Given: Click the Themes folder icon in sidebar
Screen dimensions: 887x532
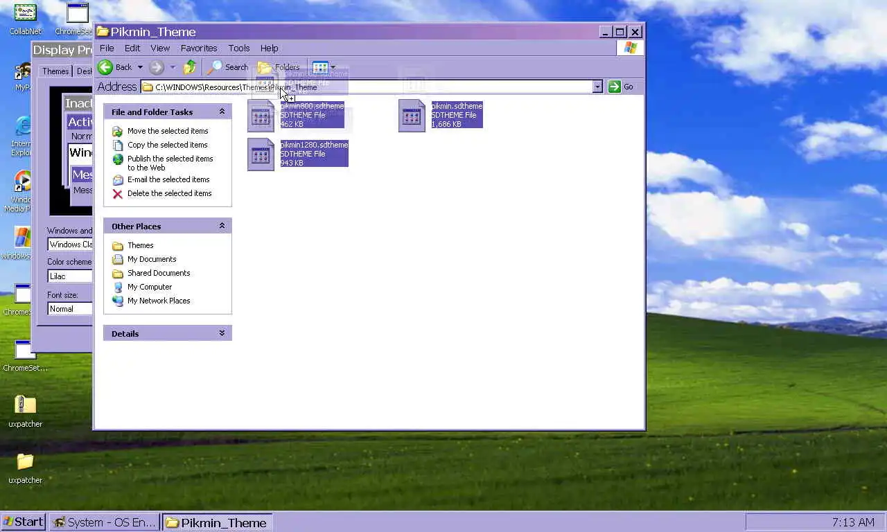Looking at the screenshot, I should point(118,245).
